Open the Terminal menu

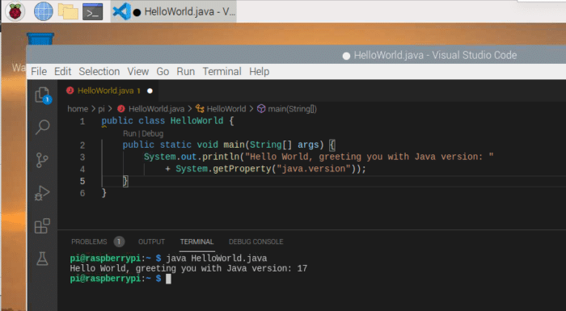pyautogui.click(x=222, y=71)
